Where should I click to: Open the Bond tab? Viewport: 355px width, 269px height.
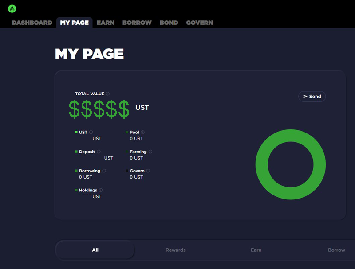[x=169, y=23]
